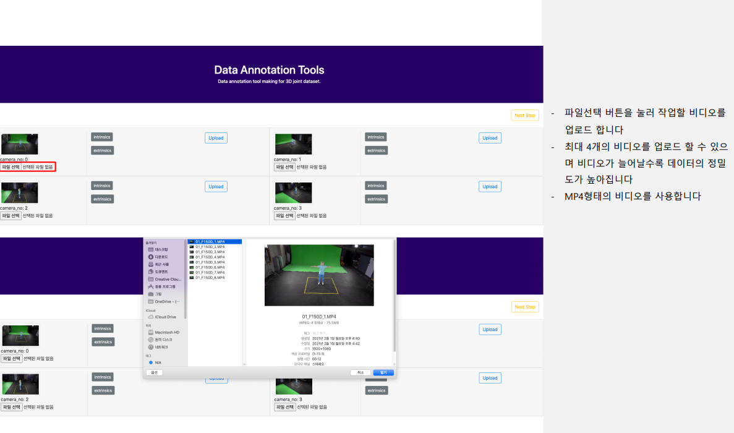Upload the camera 1 video on the top page
734x433 pixels.
[490, 138]
